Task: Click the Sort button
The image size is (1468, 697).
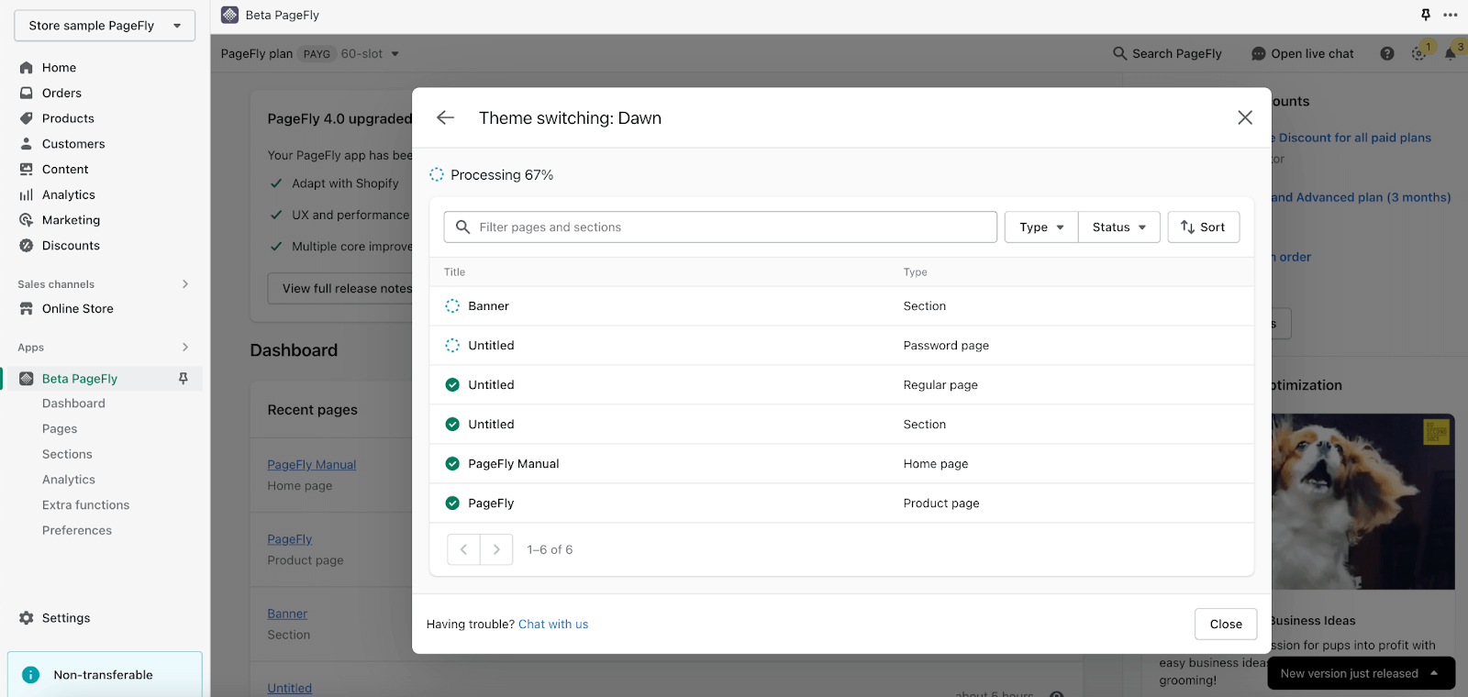Action: (x=1203, y=227)
